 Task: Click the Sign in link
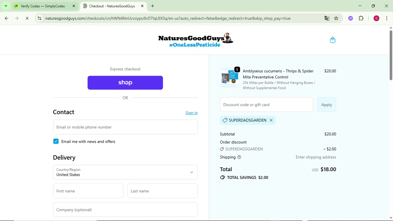point(192,113)
